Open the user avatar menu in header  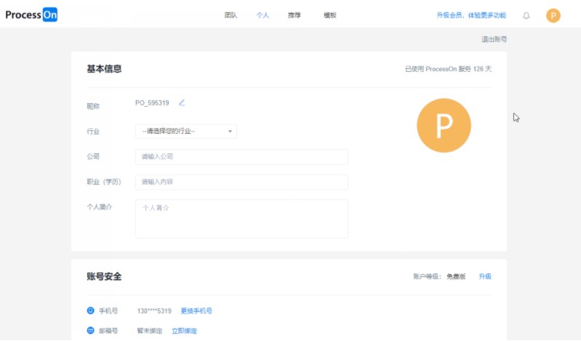pyautogui.click(x=553, y=15)
